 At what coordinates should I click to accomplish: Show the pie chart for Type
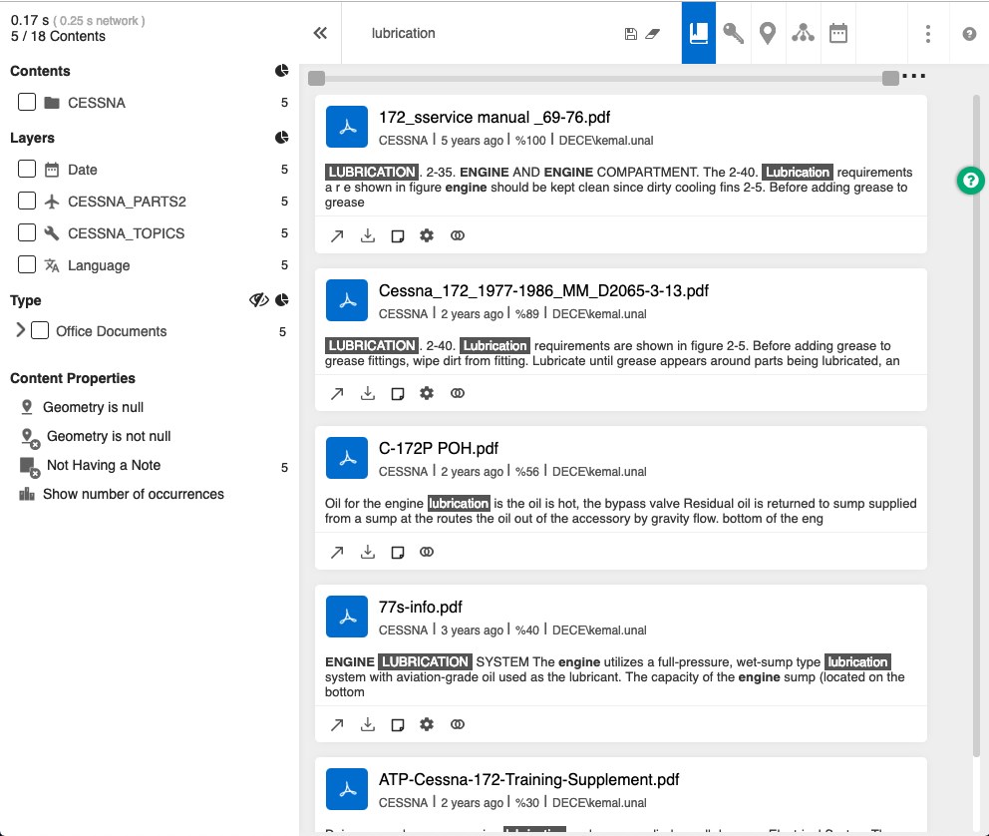tap(282, 299)
